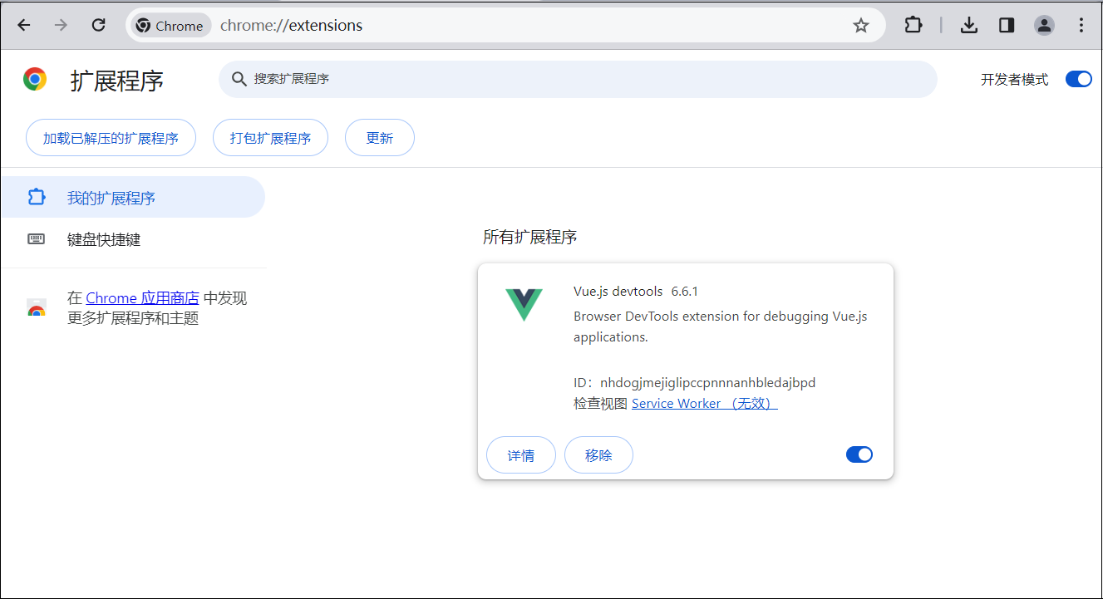Click the 'Browser DevTools extension' description text
The height and width of the screenshot is (599, 1103).
click(721, 327)
